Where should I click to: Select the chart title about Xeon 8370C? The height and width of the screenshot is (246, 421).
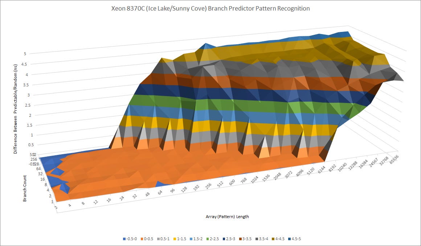[210, 9]
